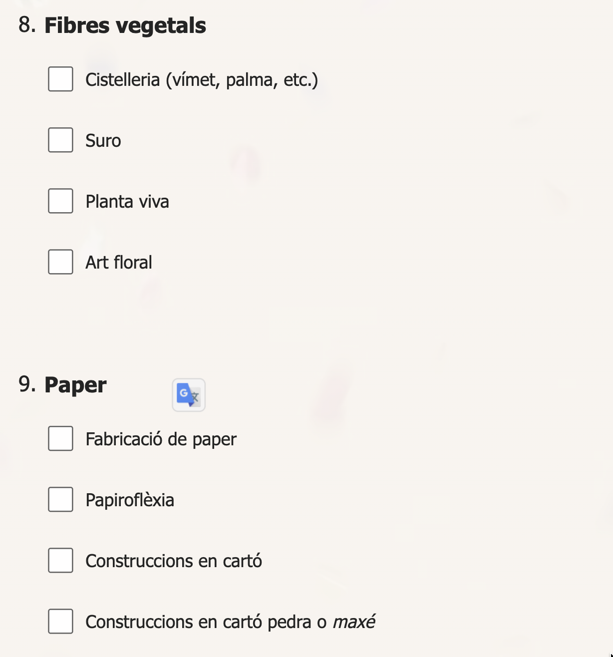Tick the Suro checkbox

[x=61, y=140]
